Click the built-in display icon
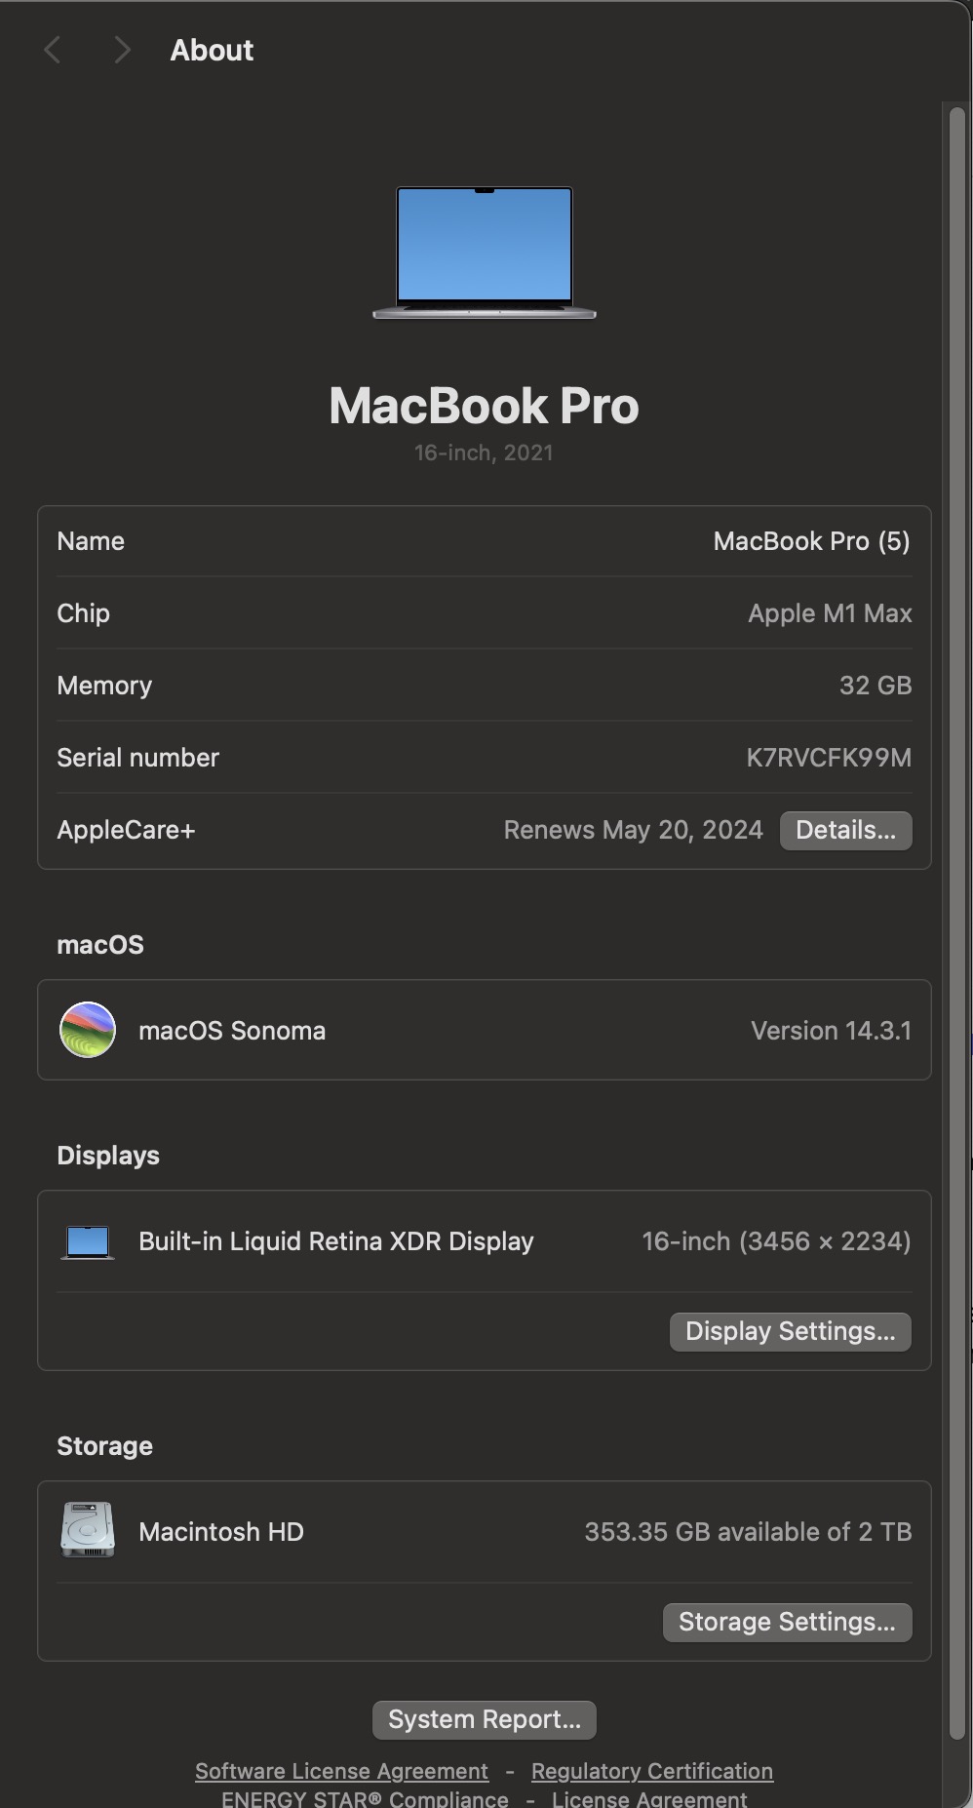973x1808 pixels. click(x=88, y=1241)
